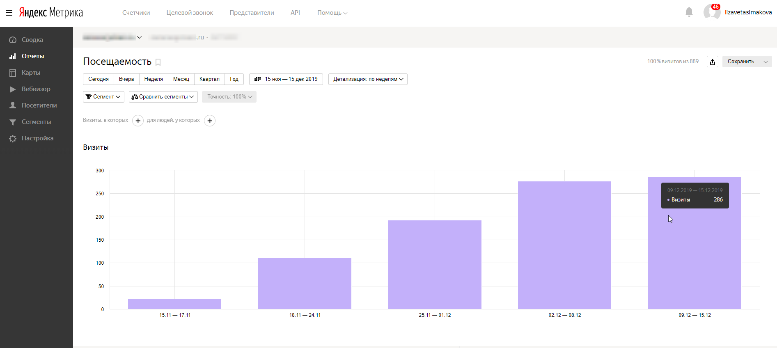Screen dimensions: 777x348
Task: Click the Посетители person icon
Action: pyautogui.click(x=13, y=105)
